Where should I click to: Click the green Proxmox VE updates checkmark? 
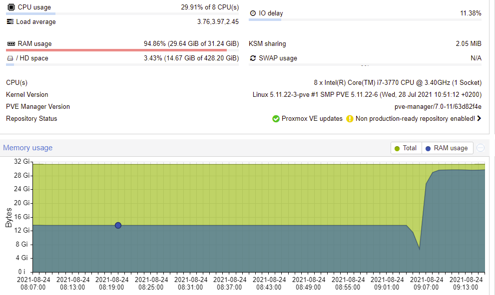[276, 119]
